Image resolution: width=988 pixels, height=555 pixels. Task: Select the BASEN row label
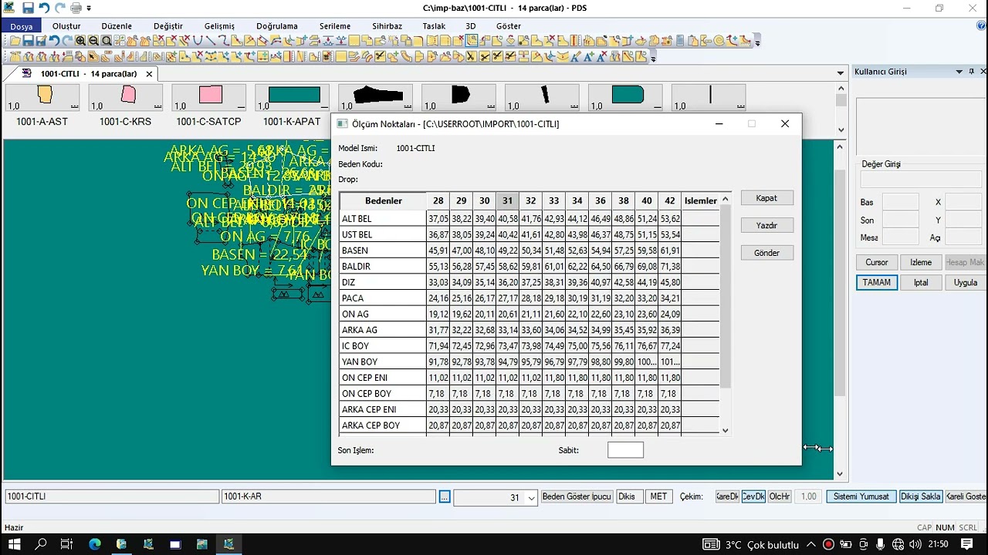point(383,251)
